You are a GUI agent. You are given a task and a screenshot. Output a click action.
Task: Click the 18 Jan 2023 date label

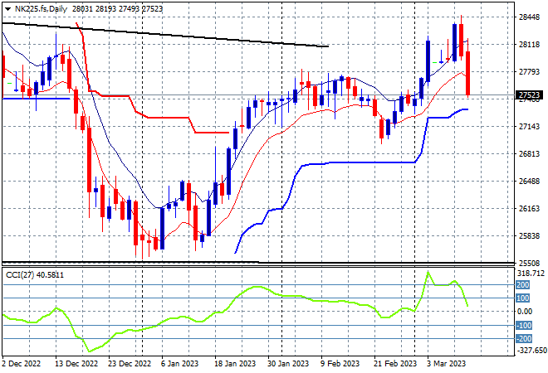pos(235,364)
